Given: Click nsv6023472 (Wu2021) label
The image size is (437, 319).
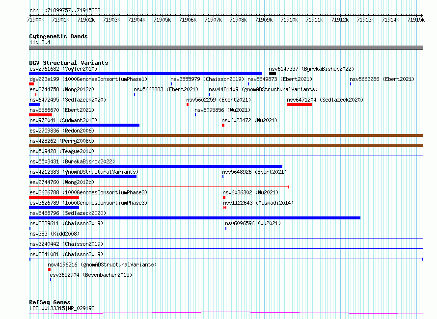Looking at the screenshot, I should [249, 120].
